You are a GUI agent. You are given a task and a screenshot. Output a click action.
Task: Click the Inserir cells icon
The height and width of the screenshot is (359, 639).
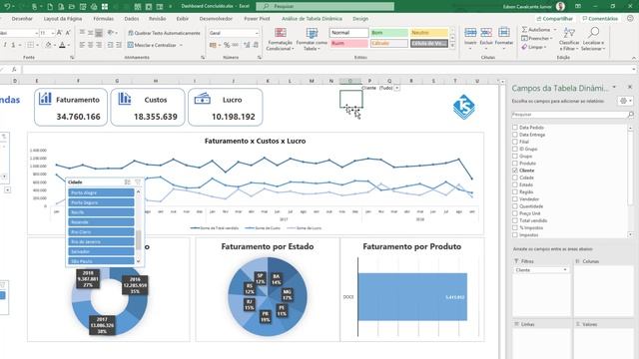(x=470, y=33)
